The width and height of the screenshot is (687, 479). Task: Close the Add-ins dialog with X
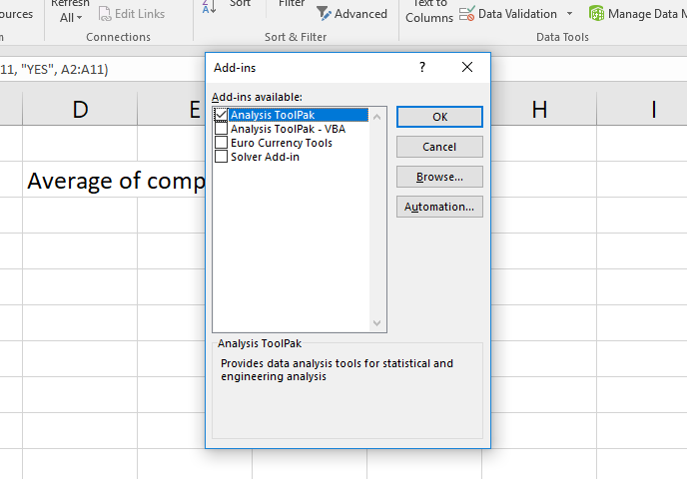click(466, 67)
